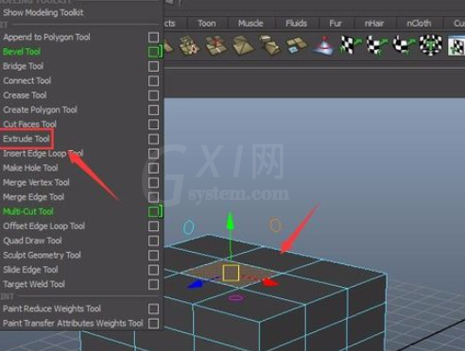Open option box for Sculpt Geometry Tool
465x351 pixels.
tap(153, 256)
